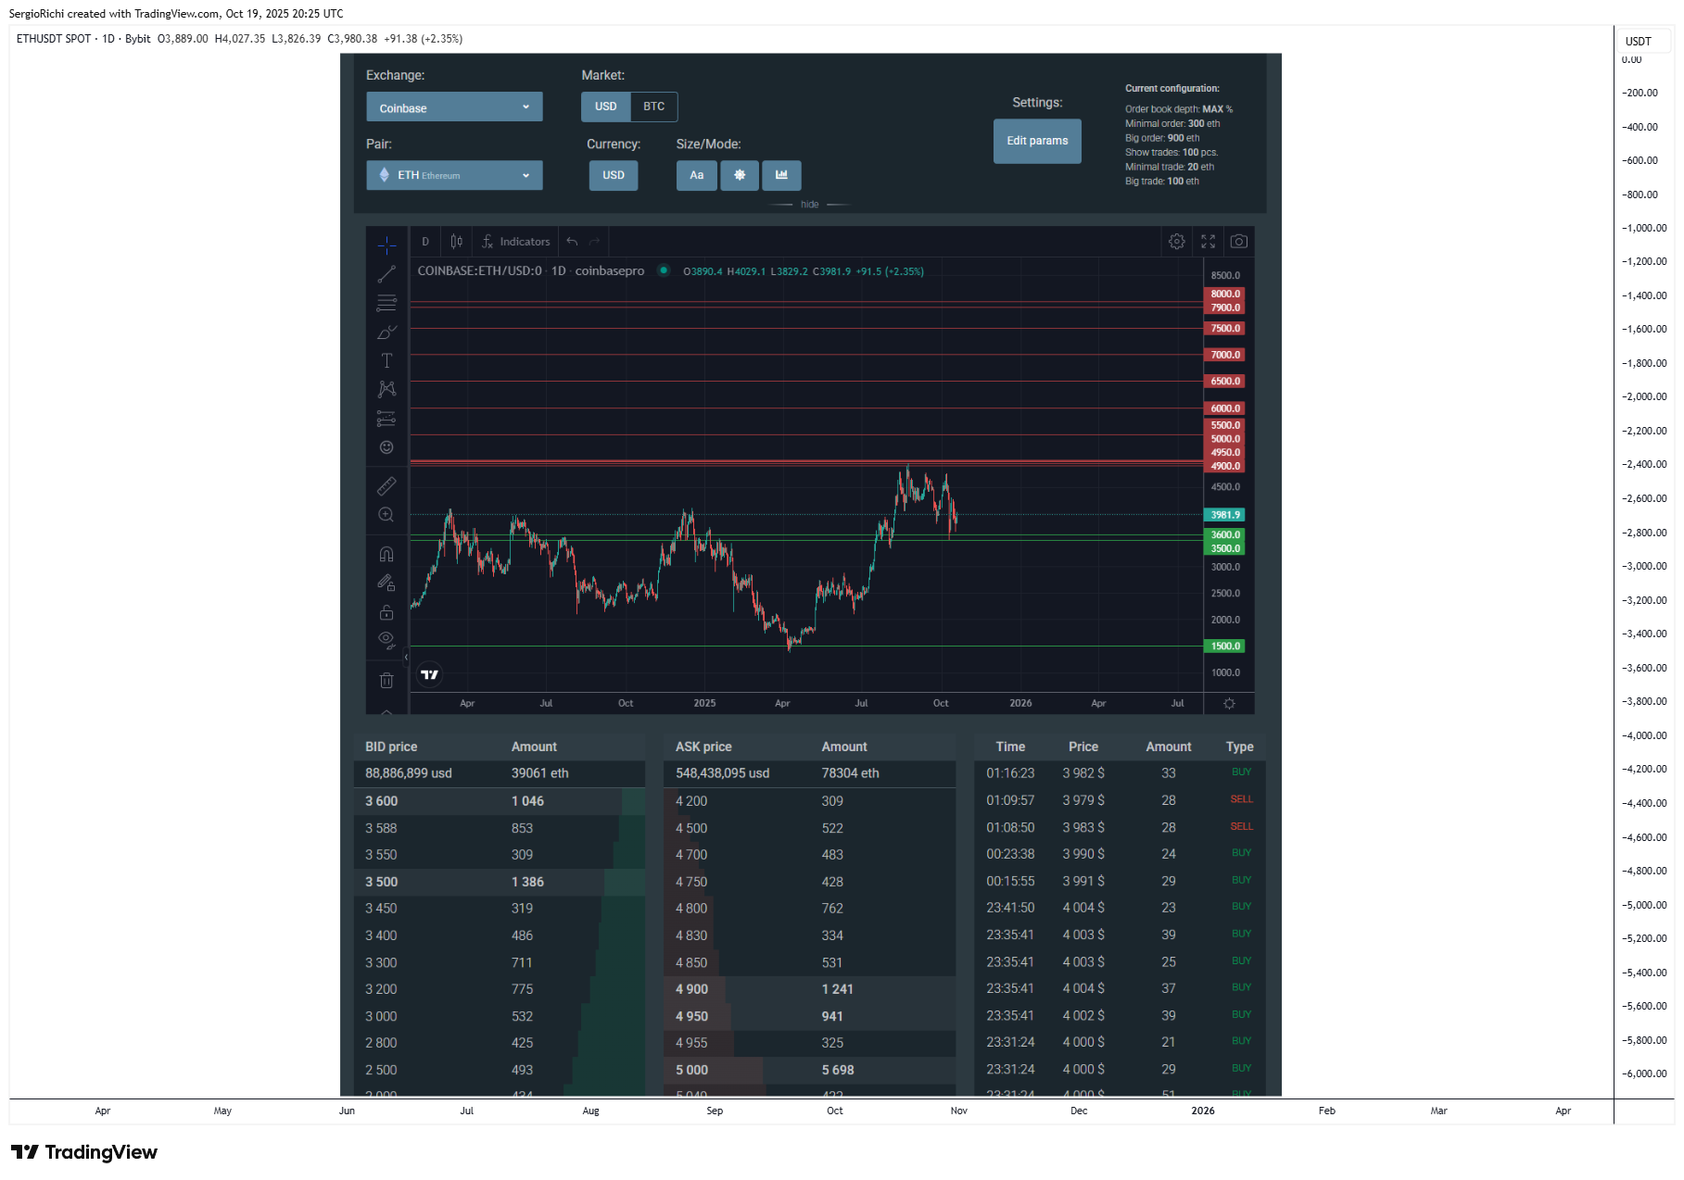Click the 8000.0 red price level label

click(x=1225, y=294)
